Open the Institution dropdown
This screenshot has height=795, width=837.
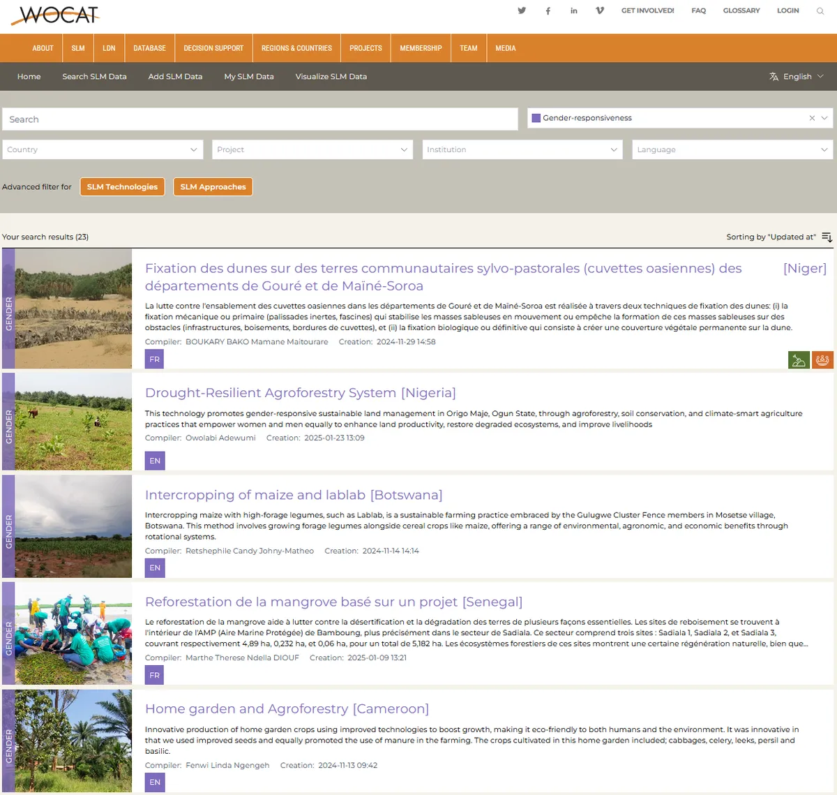pyautogui.click(x=522, y=149)
